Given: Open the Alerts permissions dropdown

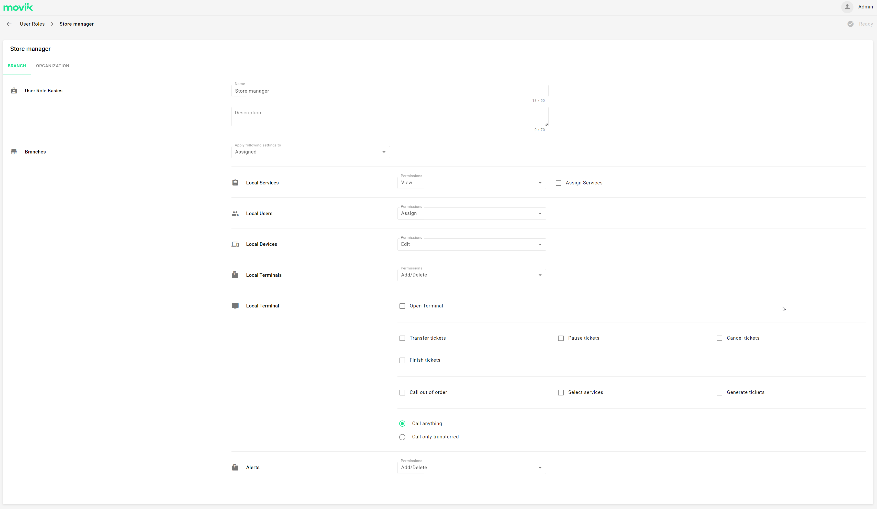Looking at the screenshot, I should [x=471, y=468].
